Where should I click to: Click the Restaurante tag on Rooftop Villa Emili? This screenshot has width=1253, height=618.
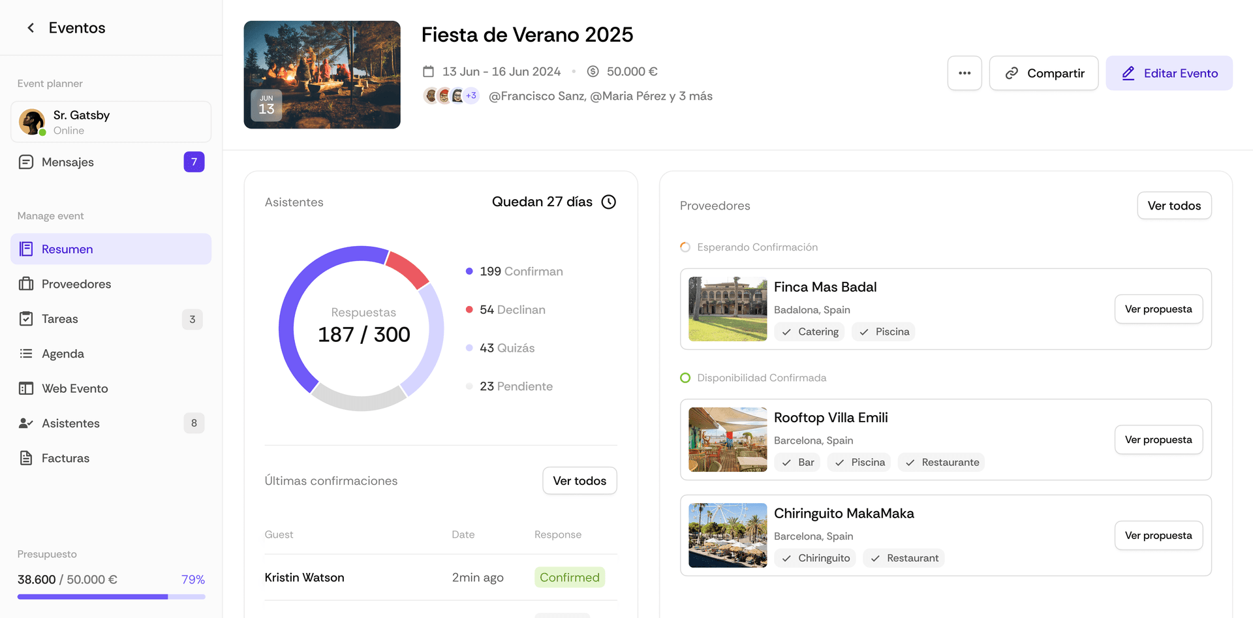tap(941, 462)
